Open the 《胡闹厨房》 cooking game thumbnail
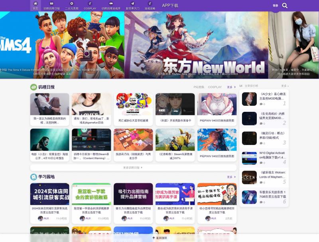This screenshot has height=242, width=319. 133,140
